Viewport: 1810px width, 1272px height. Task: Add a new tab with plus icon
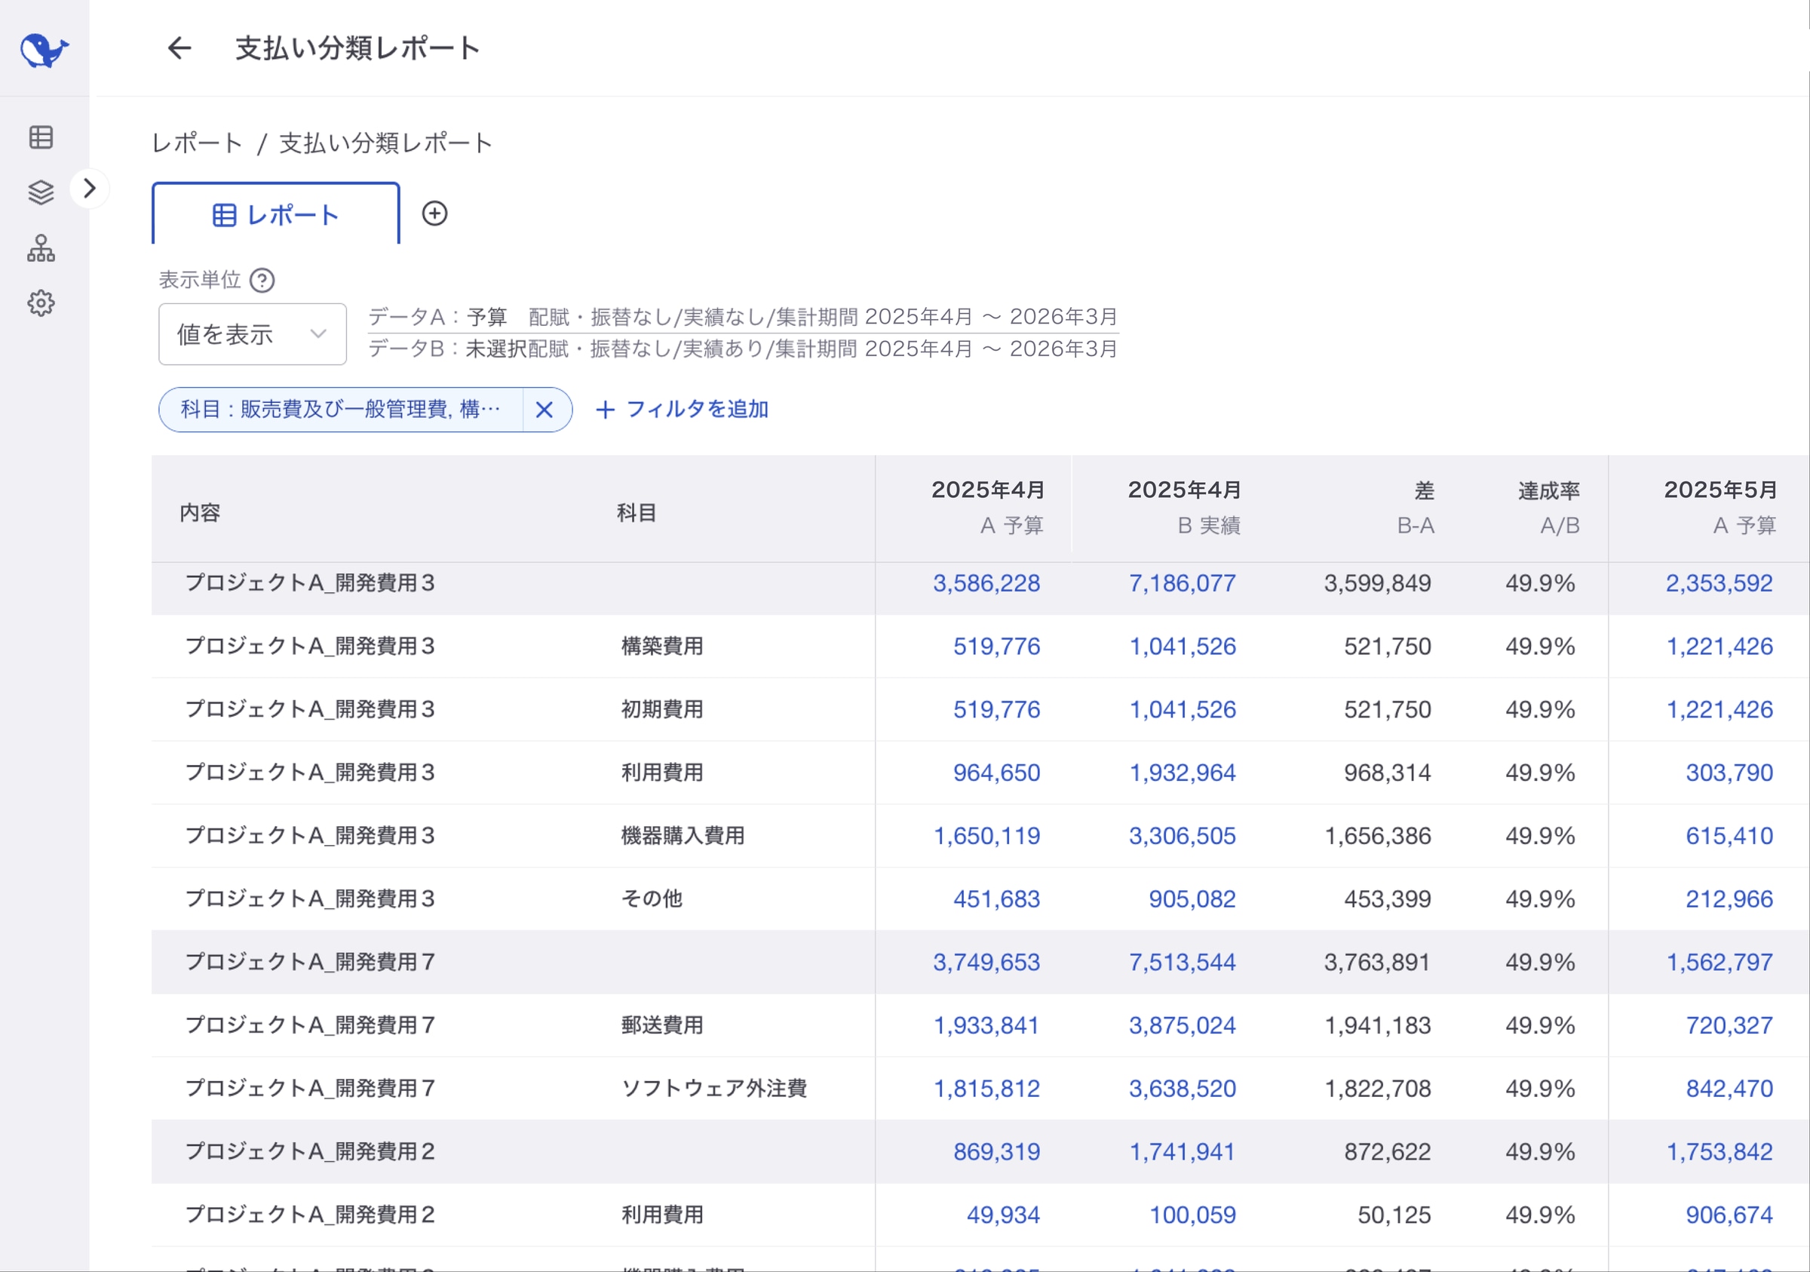434,214
